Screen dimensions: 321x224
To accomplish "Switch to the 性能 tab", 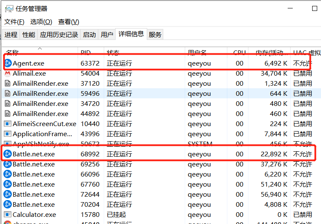I will click(x=29, y=34).
